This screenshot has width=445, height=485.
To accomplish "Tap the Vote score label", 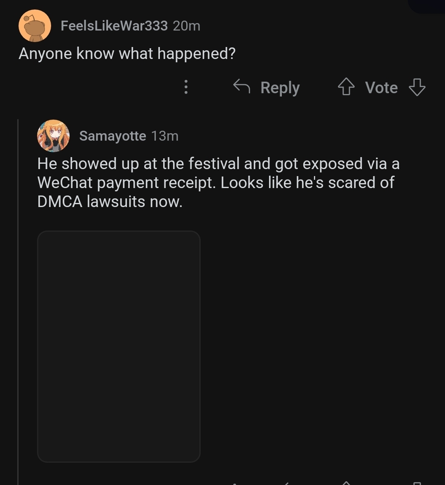I will (x=381, y=87).
